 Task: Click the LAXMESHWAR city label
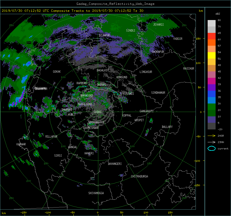click(x=91, y=128)
